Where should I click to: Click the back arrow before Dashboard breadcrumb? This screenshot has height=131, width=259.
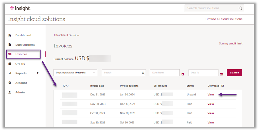click(54, 35)
